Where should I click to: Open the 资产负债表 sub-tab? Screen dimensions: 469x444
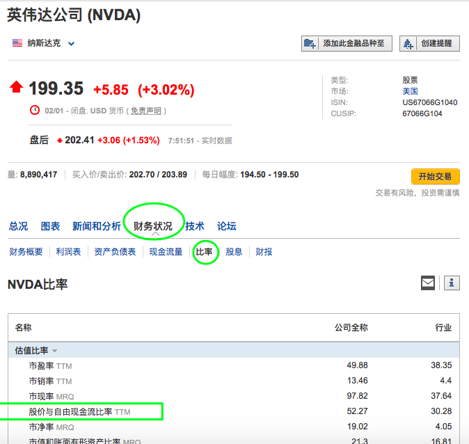115,252
